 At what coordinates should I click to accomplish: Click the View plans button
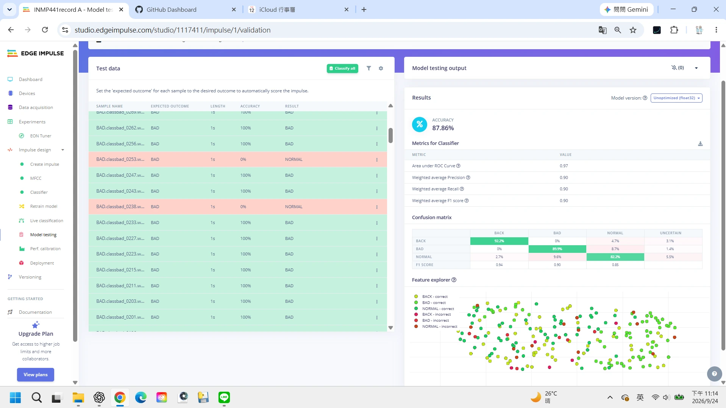(36, 375)
